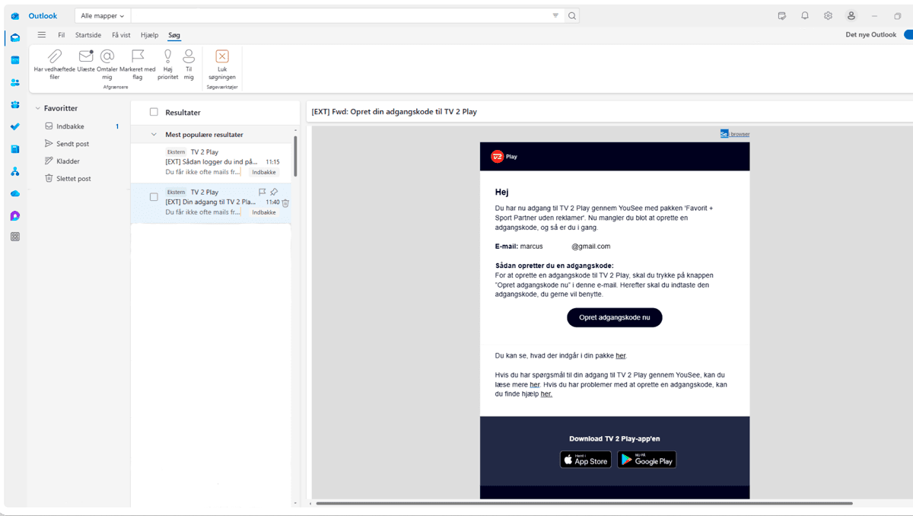Open the Mail module in left rail

pos(15,38)
